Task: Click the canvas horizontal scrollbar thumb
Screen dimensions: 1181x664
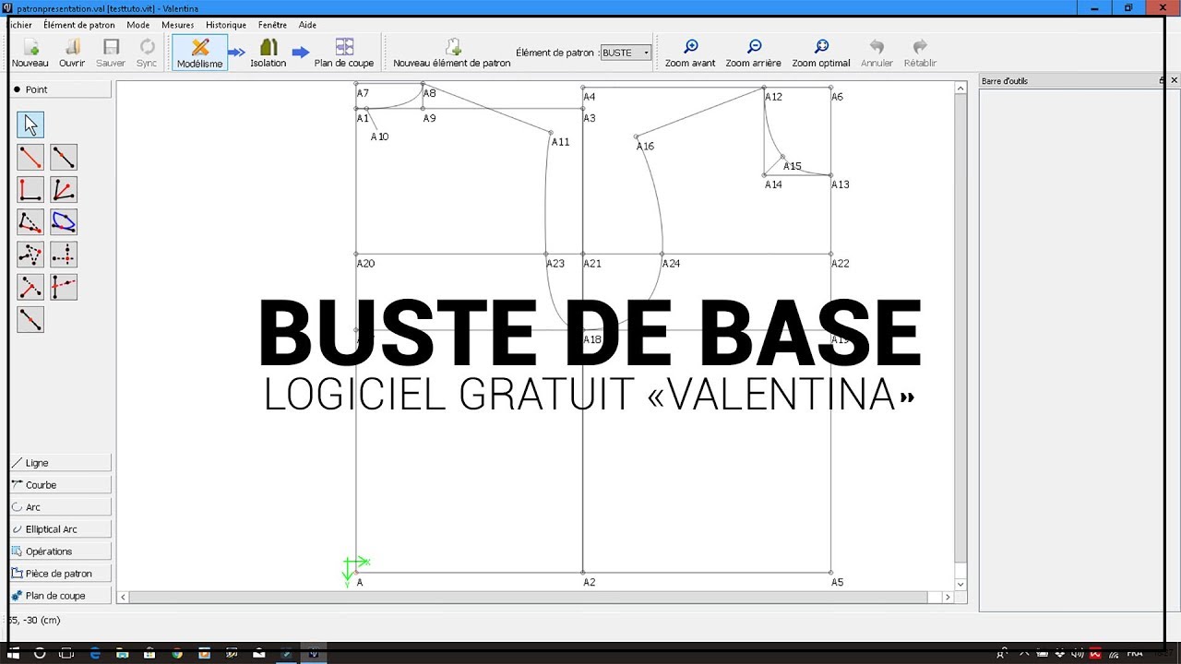Action: coord(528,598)
